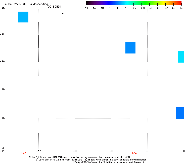186x164 pixels.
Task: Click the "ASCAT 25KM MLE-3 descending" title
Action: (26, 4)
